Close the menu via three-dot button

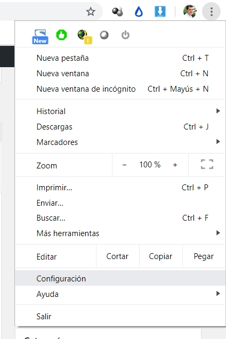(x=211, y=11)
